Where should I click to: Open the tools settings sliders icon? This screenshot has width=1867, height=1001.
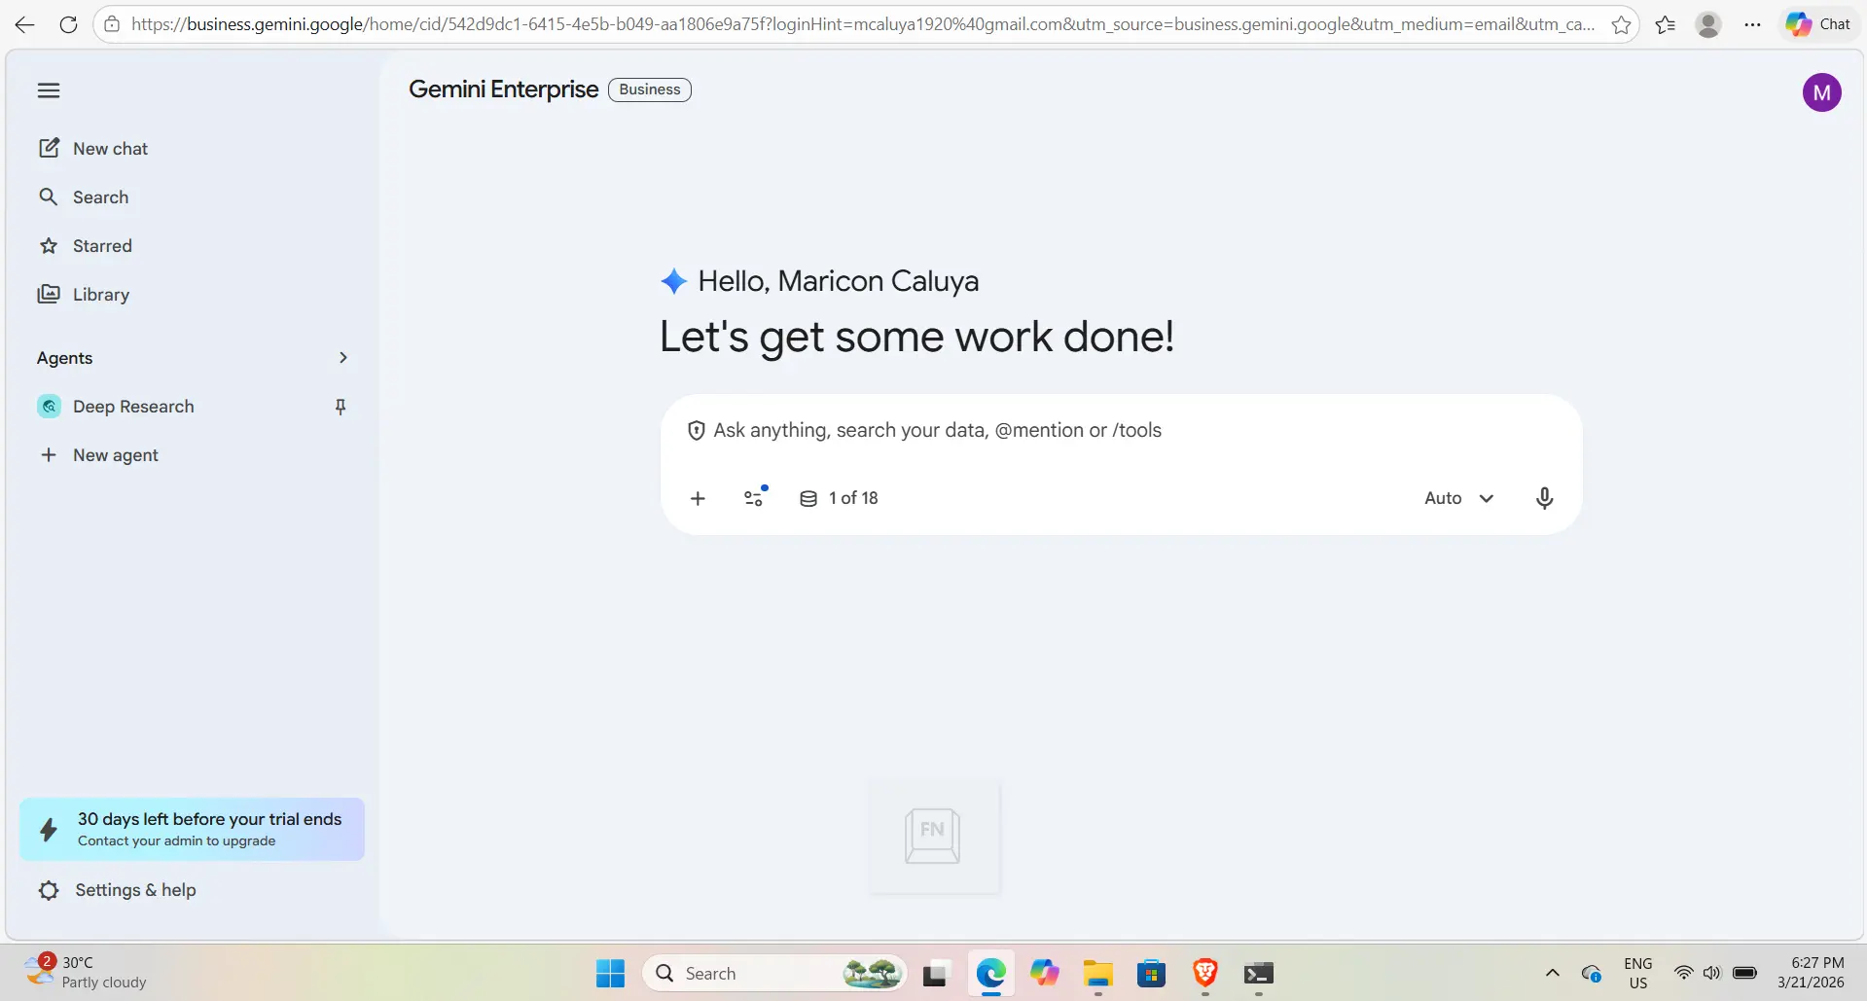pos(754,498)
